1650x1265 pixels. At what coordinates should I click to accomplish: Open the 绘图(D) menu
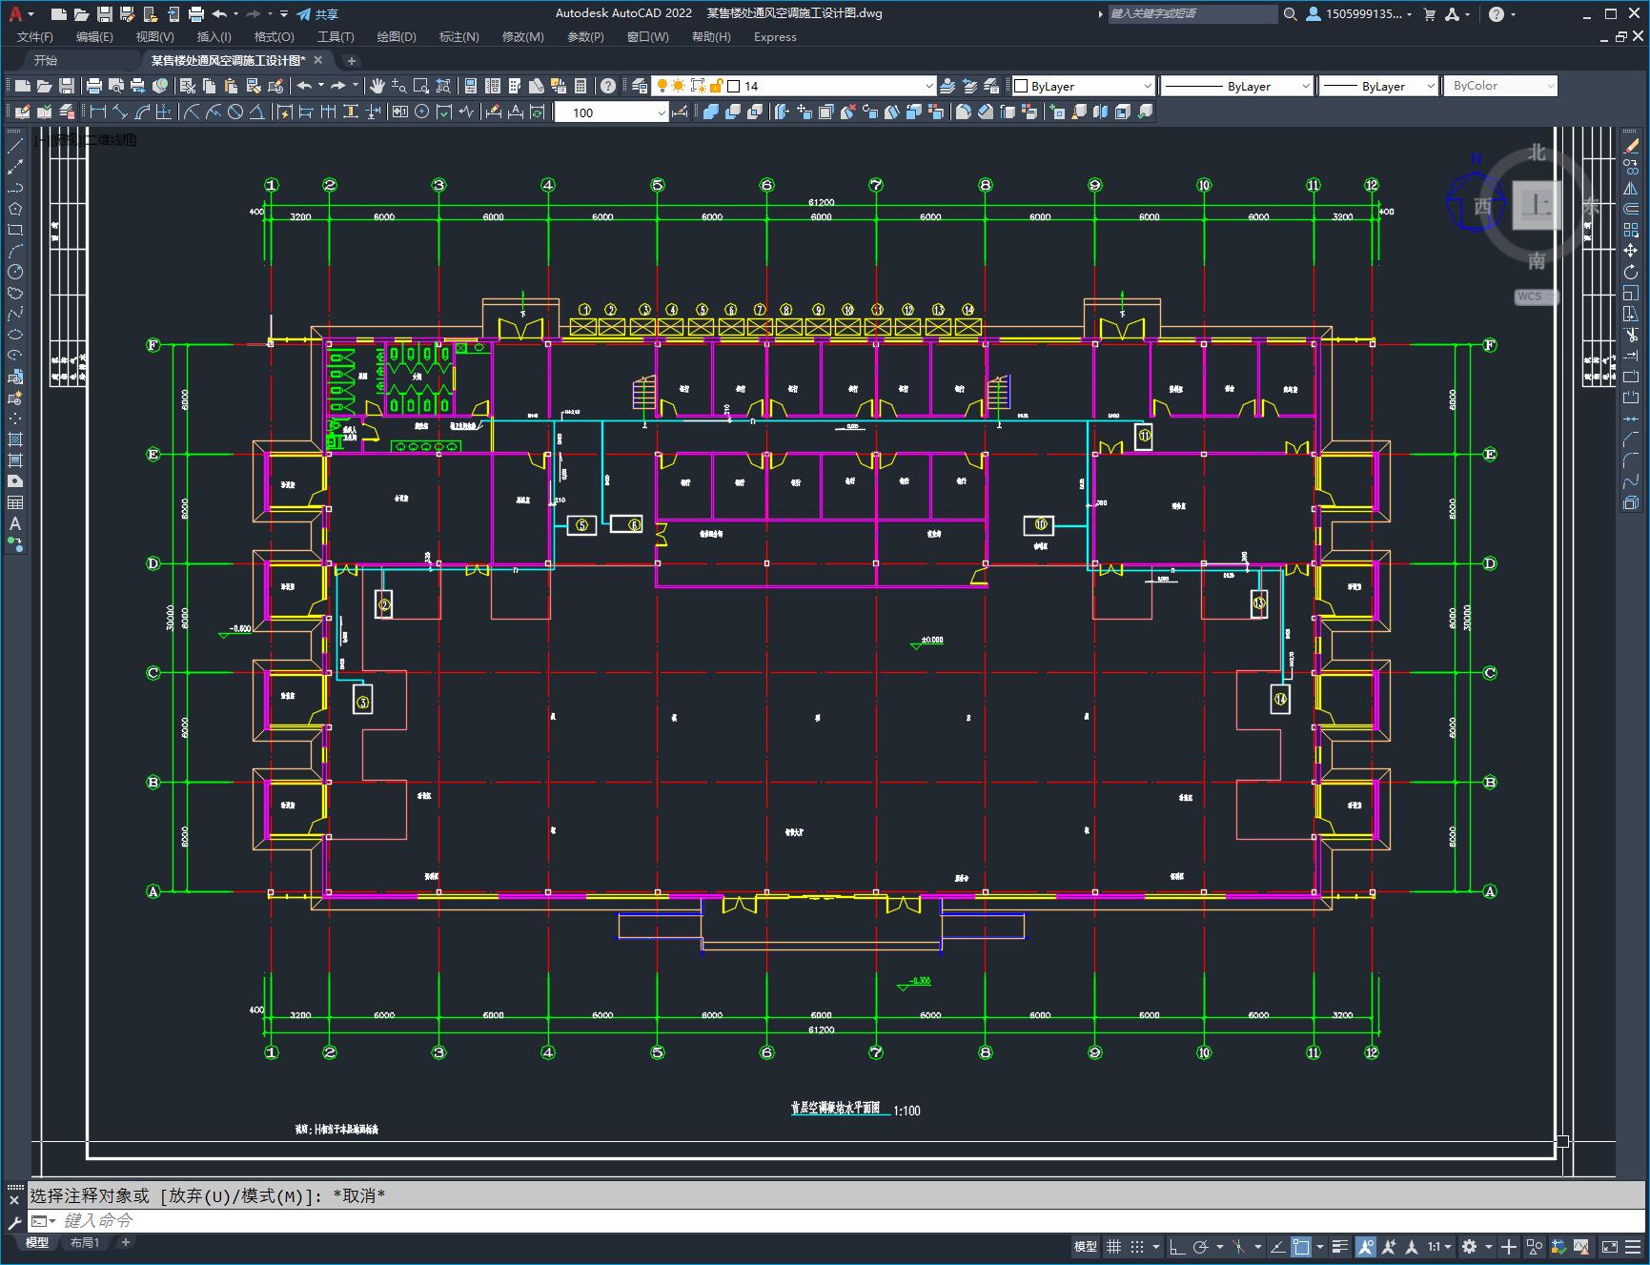pos(397,36)
